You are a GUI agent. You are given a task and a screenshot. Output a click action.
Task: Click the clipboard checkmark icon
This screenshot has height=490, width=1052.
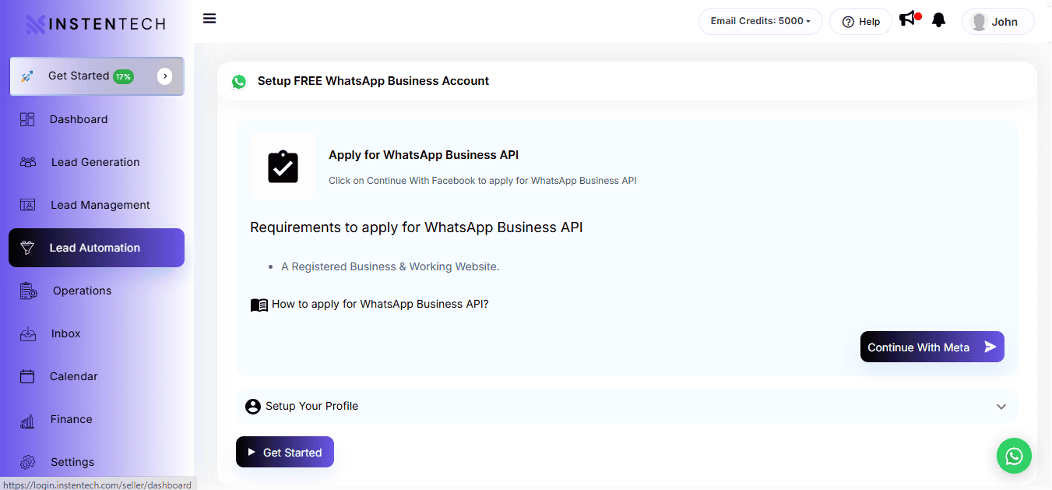pos(283,167)
